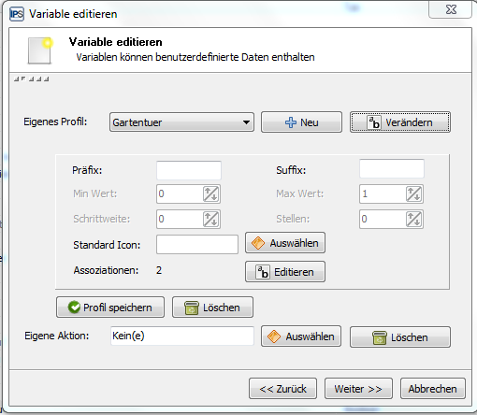Screen dimensions: 477x415
Task: Click the variable document icon in header
Action: (x=40, y=50)
